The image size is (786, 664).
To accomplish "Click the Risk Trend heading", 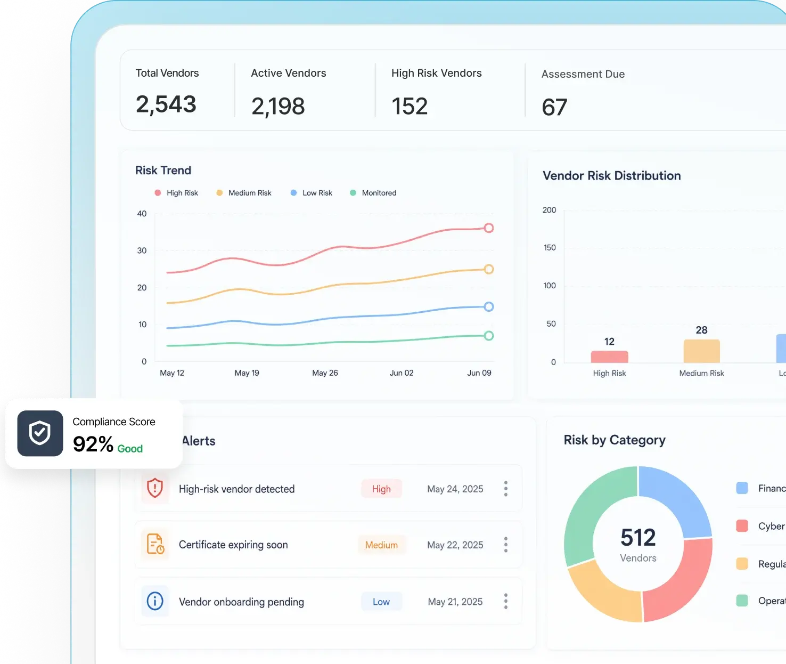I will (x=163, y=171).
